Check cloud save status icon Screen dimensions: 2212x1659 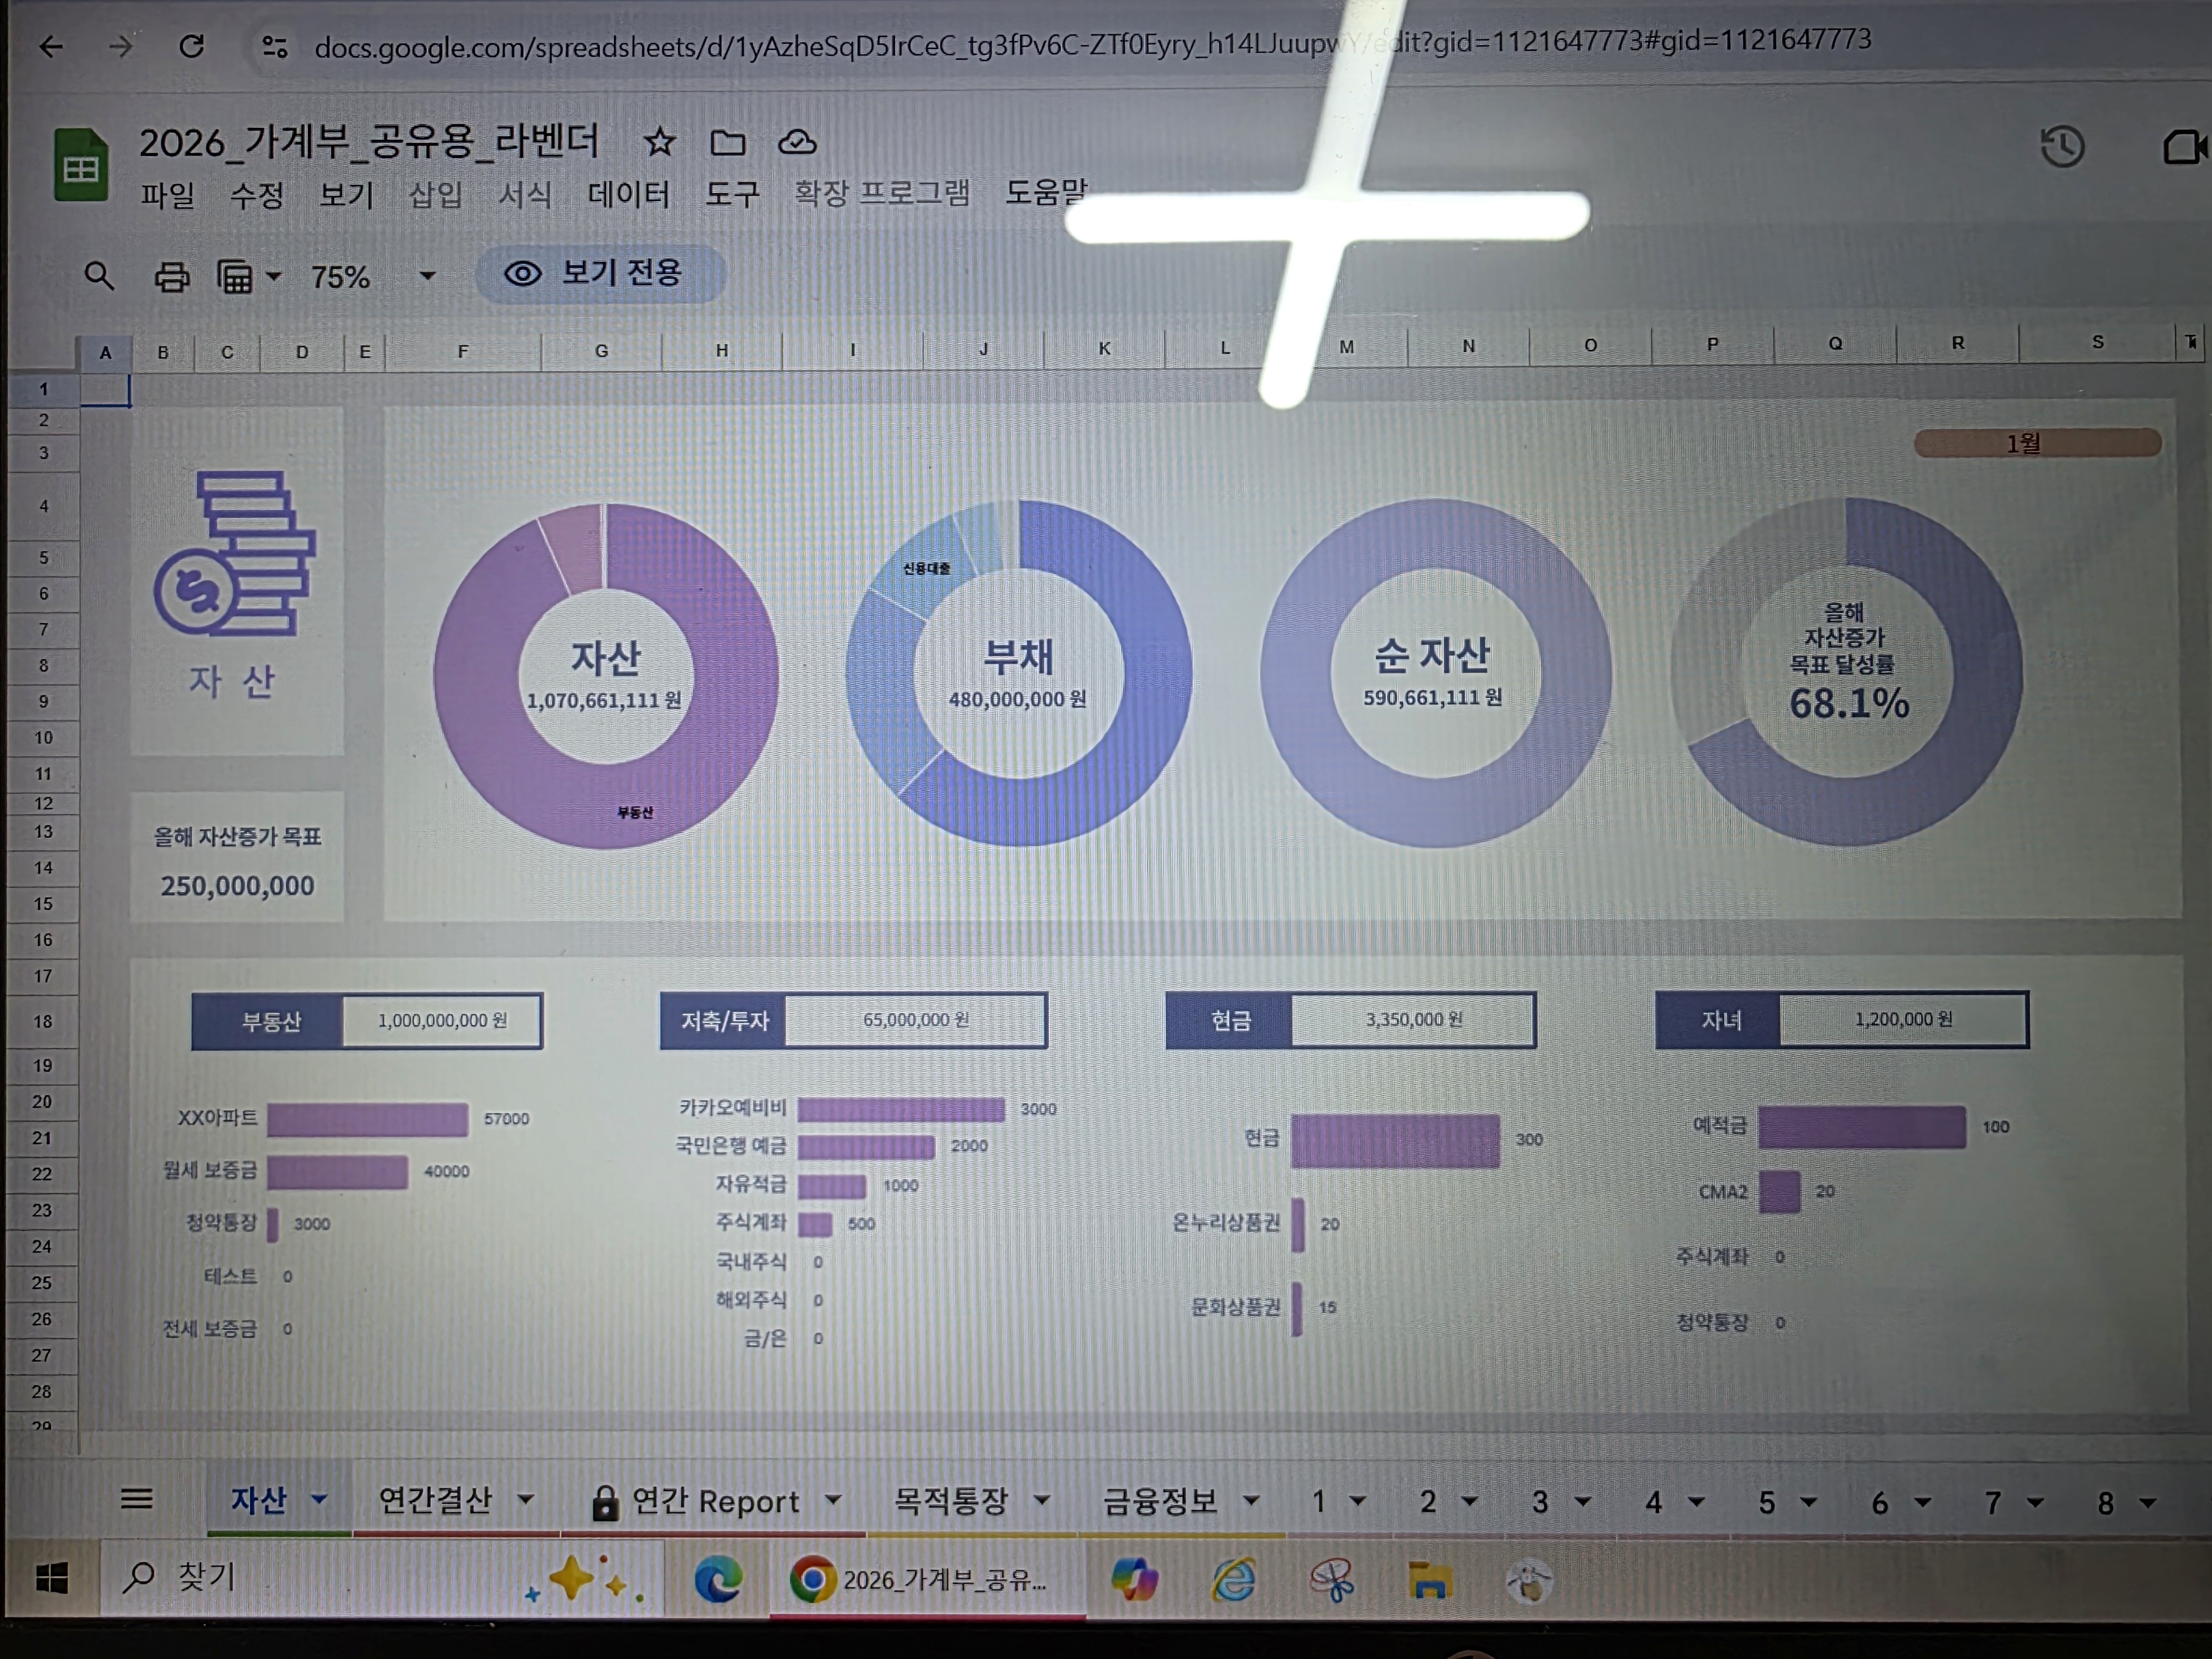[x=797, y=143]
